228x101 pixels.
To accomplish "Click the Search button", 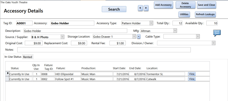I will pos(114,9).
